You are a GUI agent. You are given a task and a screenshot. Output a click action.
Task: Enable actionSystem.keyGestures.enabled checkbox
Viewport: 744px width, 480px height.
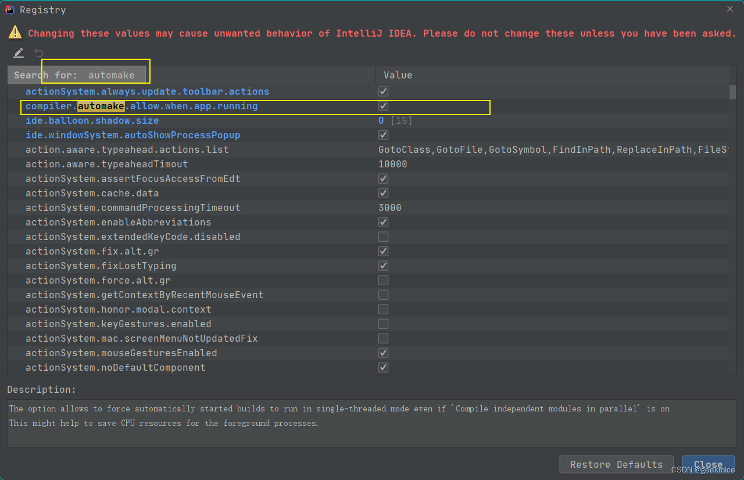click(x=383, y=324)
